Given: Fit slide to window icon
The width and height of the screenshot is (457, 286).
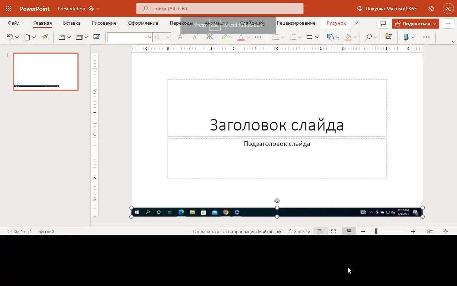Looking at the screenshot, I should coord(446,232).
